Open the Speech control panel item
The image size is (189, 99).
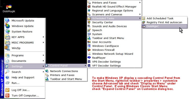pos(114,30)
